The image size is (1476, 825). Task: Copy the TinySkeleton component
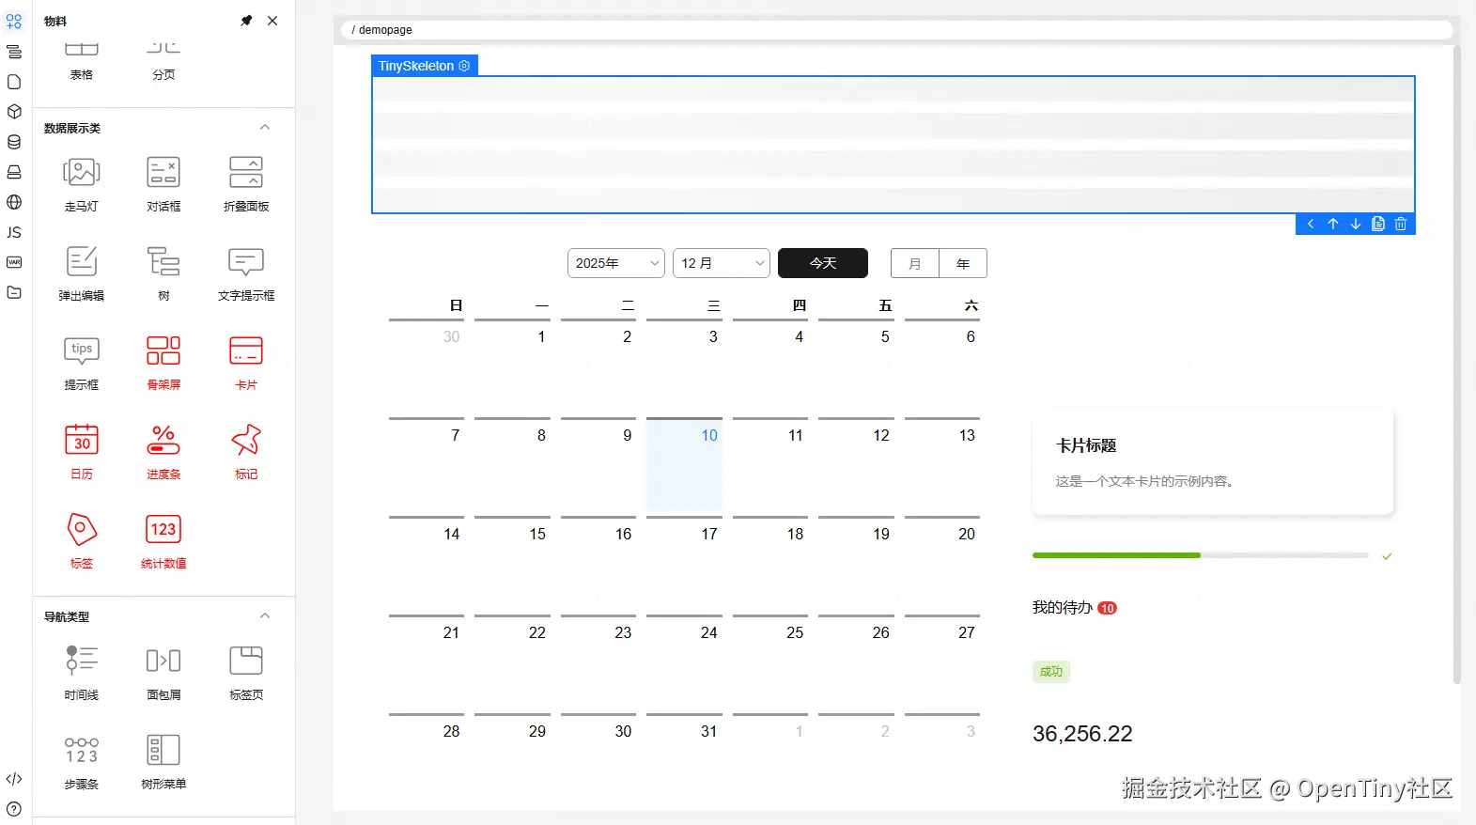pos(1378,224)
